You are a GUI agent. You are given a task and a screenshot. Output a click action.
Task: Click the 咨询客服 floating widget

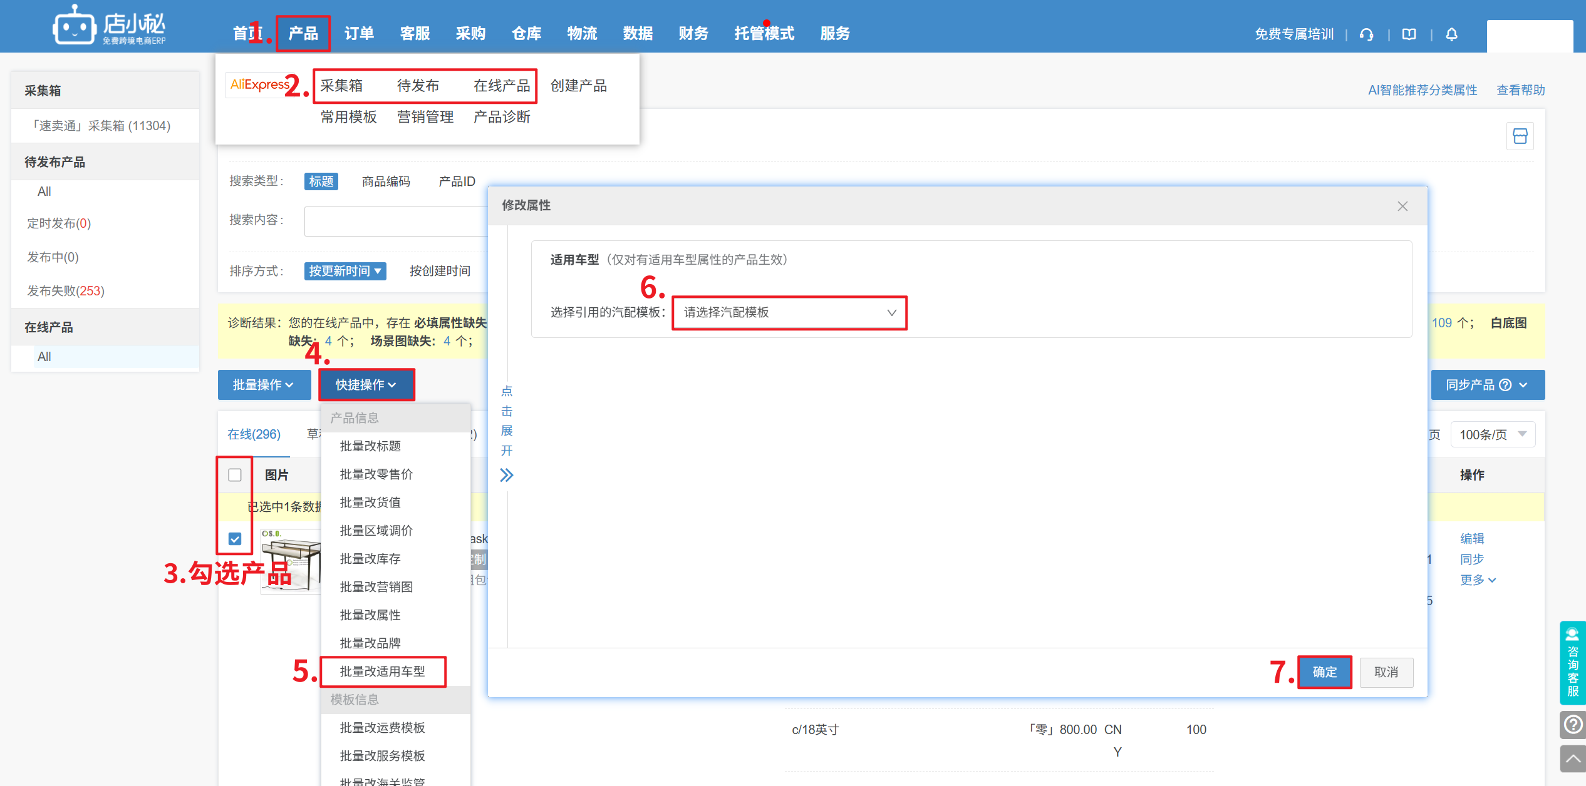click(1572, 662)
